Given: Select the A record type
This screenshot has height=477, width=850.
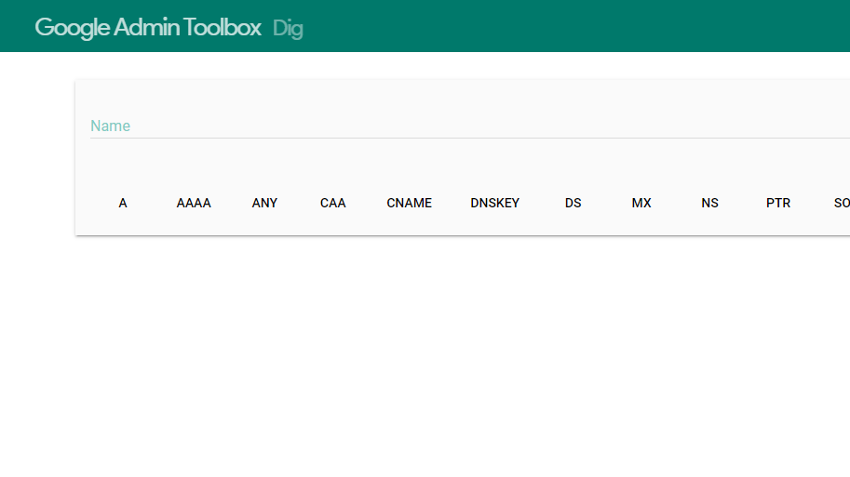Looking at the screenshot, I should (x=123, y=203).
